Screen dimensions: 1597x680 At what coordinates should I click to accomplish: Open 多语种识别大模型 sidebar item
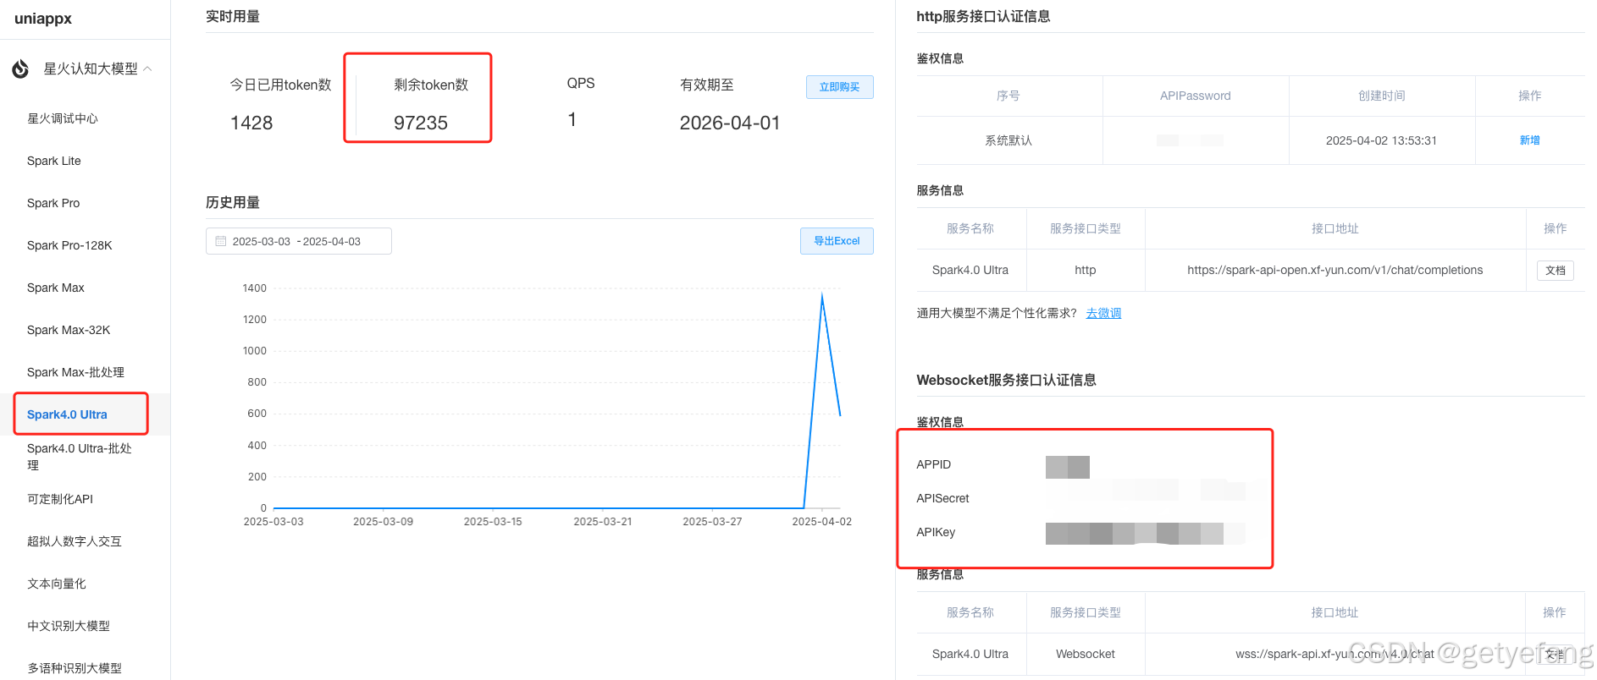tap(75, 668)
